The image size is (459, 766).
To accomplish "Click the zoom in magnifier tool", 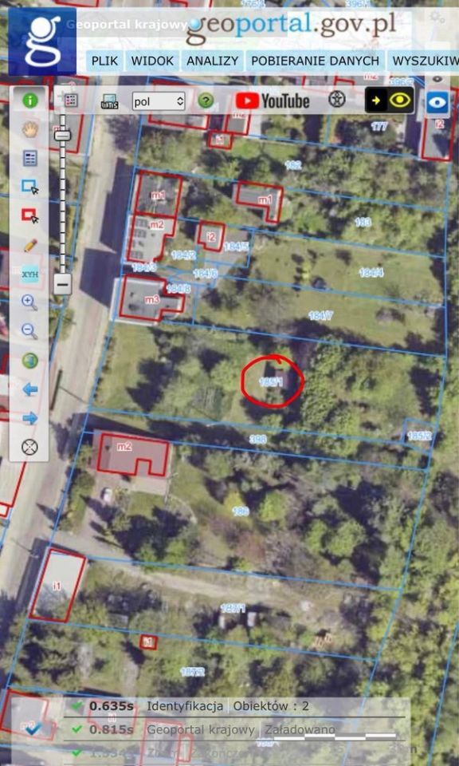I will [x=30, y=302].
